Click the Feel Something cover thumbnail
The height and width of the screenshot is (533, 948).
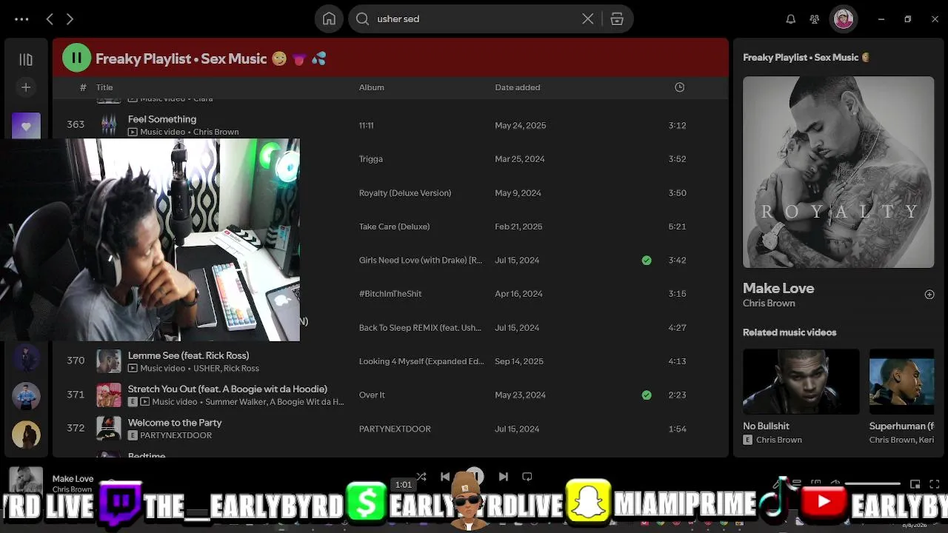109,125
